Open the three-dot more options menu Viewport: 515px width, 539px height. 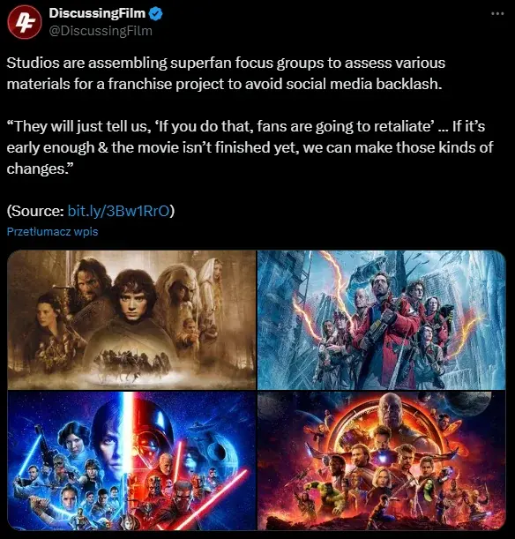(497, 14)
